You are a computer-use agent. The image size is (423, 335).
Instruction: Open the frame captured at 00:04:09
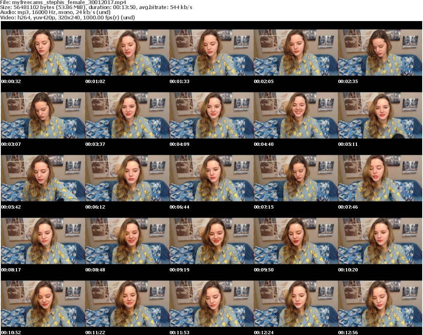(x=211, y=115)
